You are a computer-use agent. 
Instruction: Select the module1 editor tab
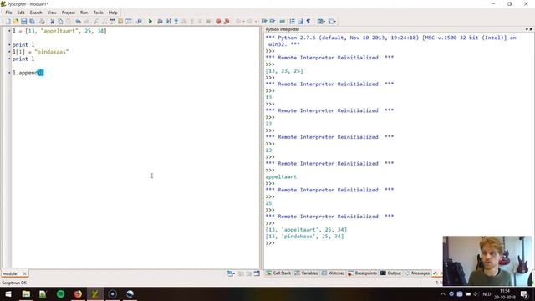pos(11,273)
